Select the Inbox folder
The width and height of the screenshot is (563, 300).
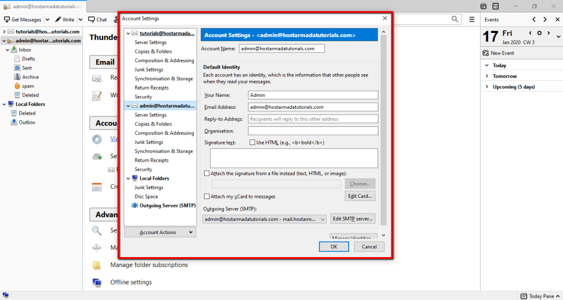pos(25,50)
